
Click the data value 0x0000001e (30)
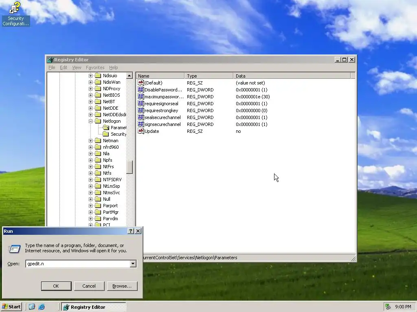pyautogui.click(x=252, y=97)
